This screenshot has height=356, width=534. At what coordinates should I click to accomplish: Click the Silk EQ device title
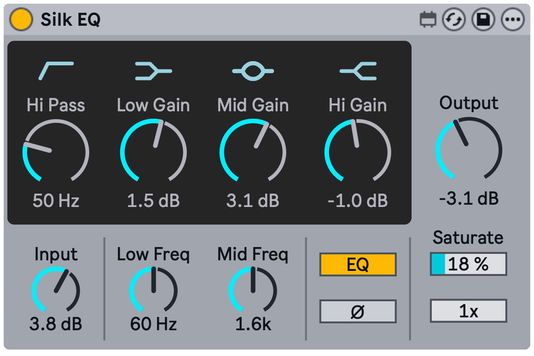point(70,20)
